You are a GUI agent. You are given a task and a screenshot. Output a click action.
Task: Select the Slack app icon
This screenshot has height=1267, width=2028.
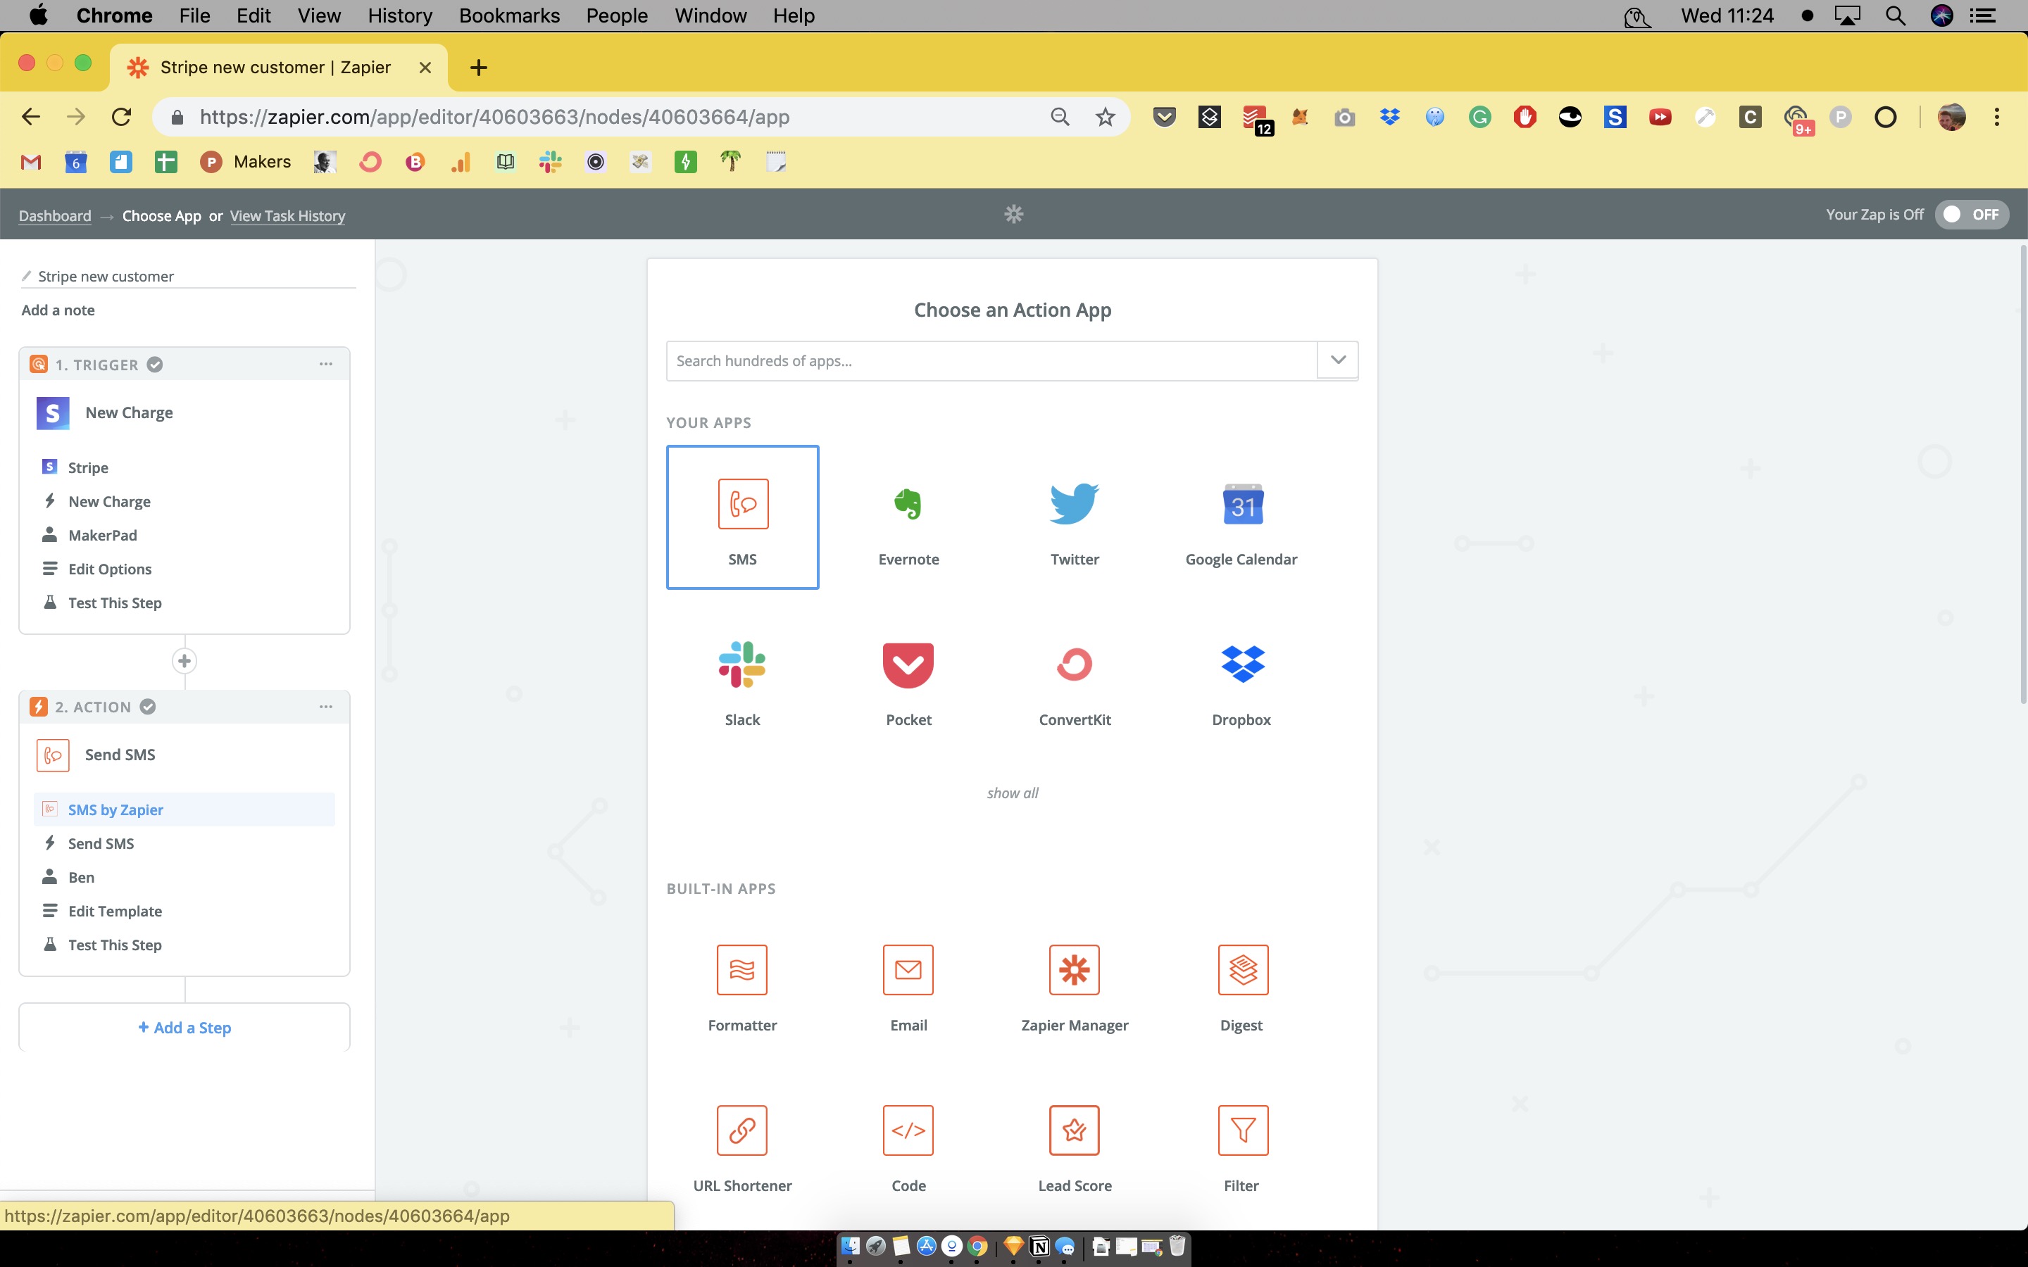pos(741,664)
